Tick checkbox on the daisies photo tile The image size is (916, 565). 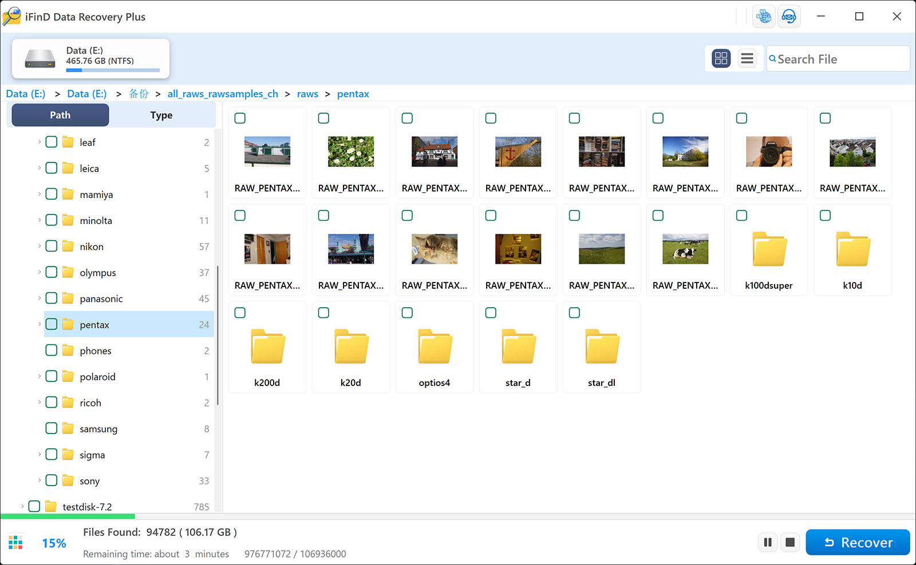(x=324, y=118)
